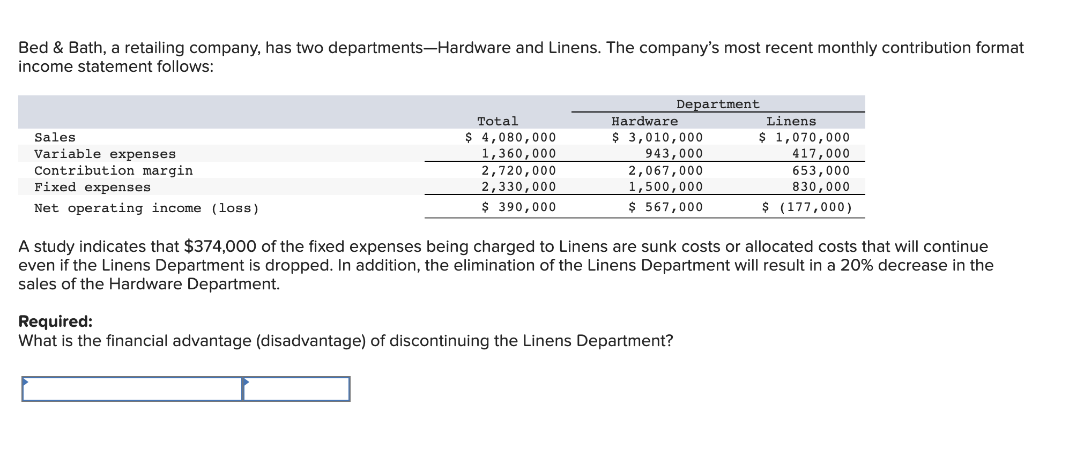Click the Contribution margin row label
The image size is (1069, 449).
113,171
